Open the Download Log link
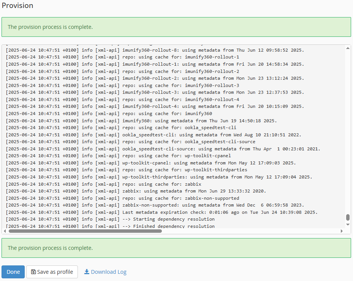This screenshot has width=353, height=281. click(x=108, y=272)
